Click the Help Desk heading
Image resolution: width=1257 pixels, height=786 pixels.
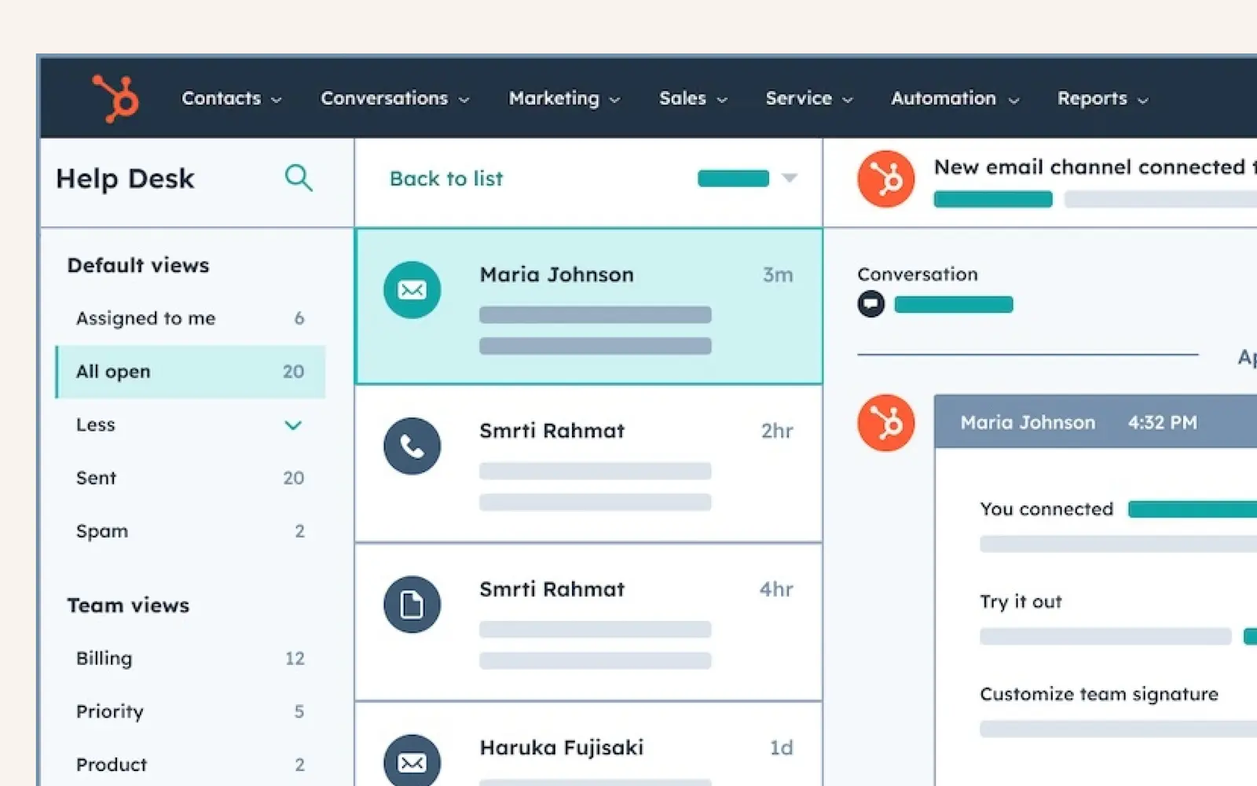125,178
